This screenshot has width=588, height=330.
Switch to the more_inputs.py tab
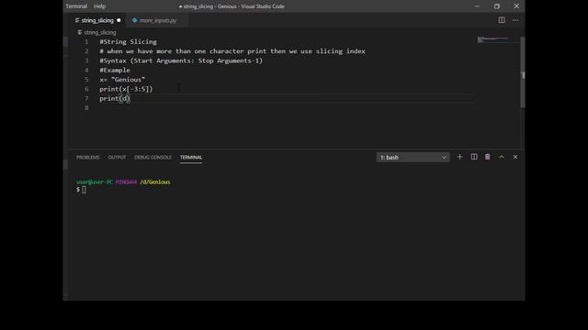click(157, 20)
